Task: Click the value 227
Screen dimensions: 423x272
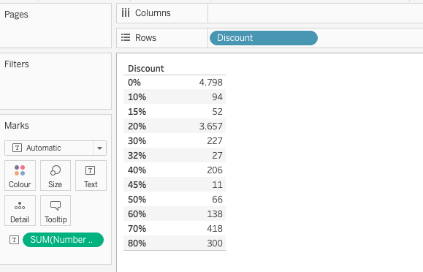Action: [215, 140]
